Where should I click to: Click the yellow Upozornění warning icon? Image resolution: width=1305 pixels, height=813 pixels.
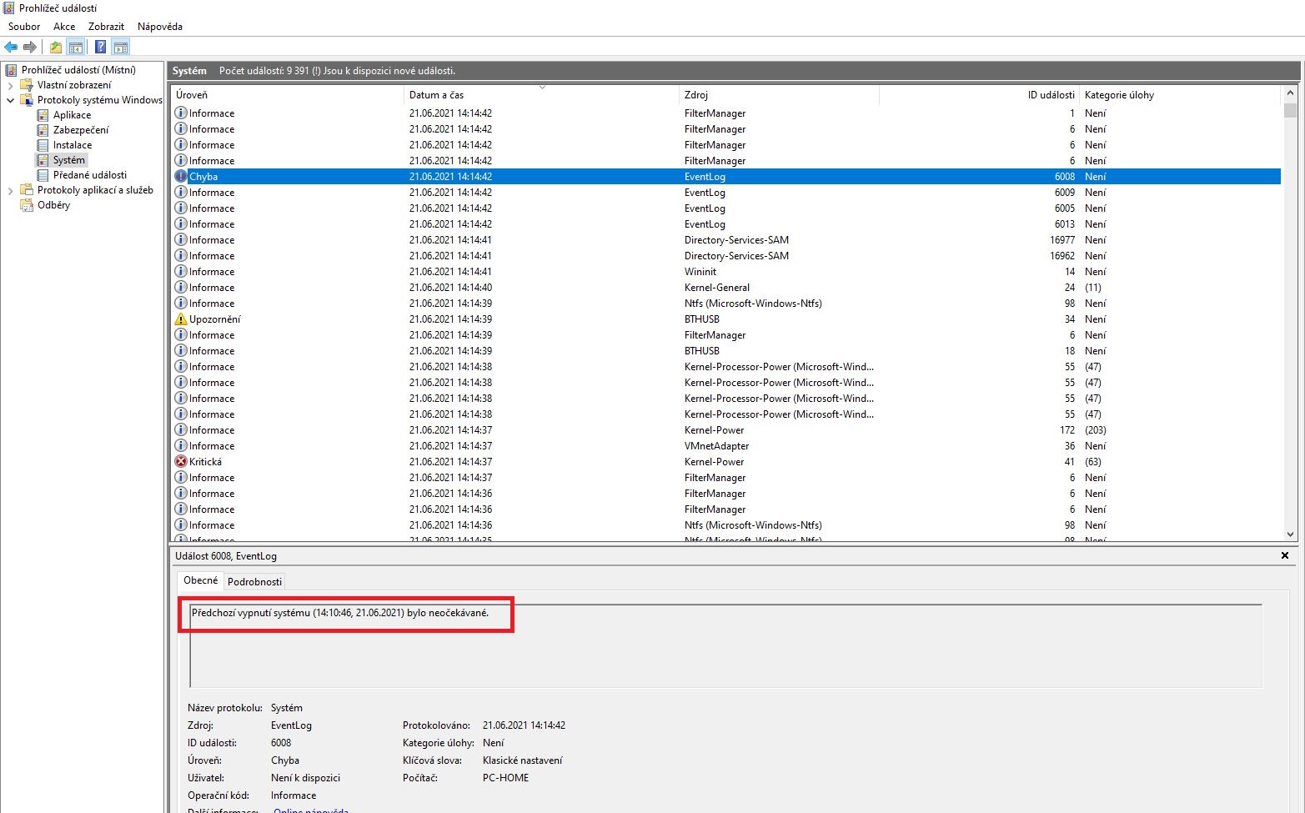(181, 319)
